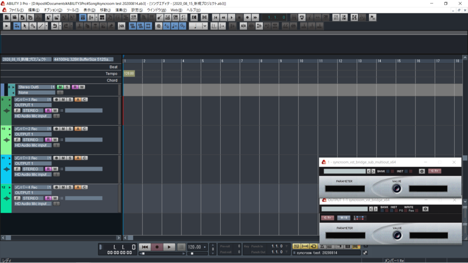Click the record button in the top toolbar
The height and width of the screenshot is (263, 468).
tap(247, 18)
